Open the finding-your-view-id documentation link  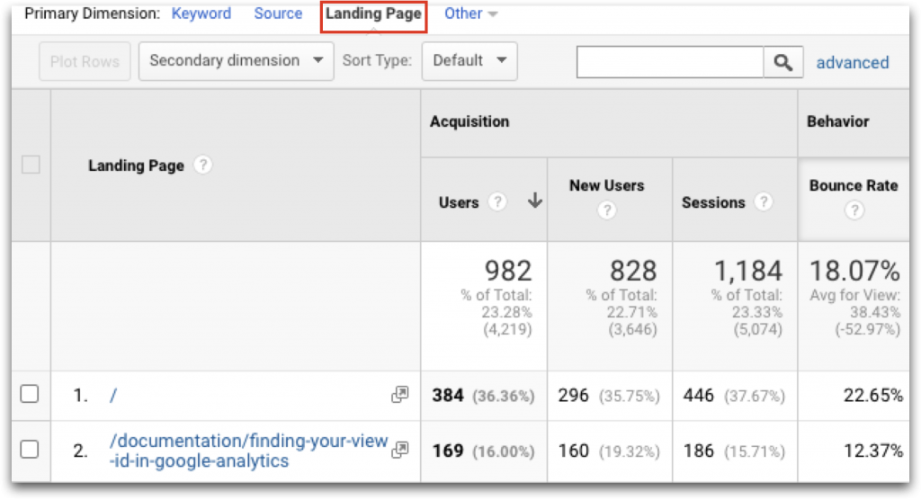pyautogui.click(x=248, y=451)
